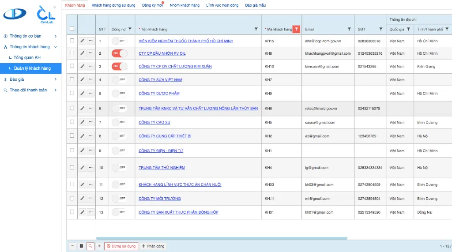The image size is (452, 252).
Task: Click the CenLab logo
Action: coord(46,15)
